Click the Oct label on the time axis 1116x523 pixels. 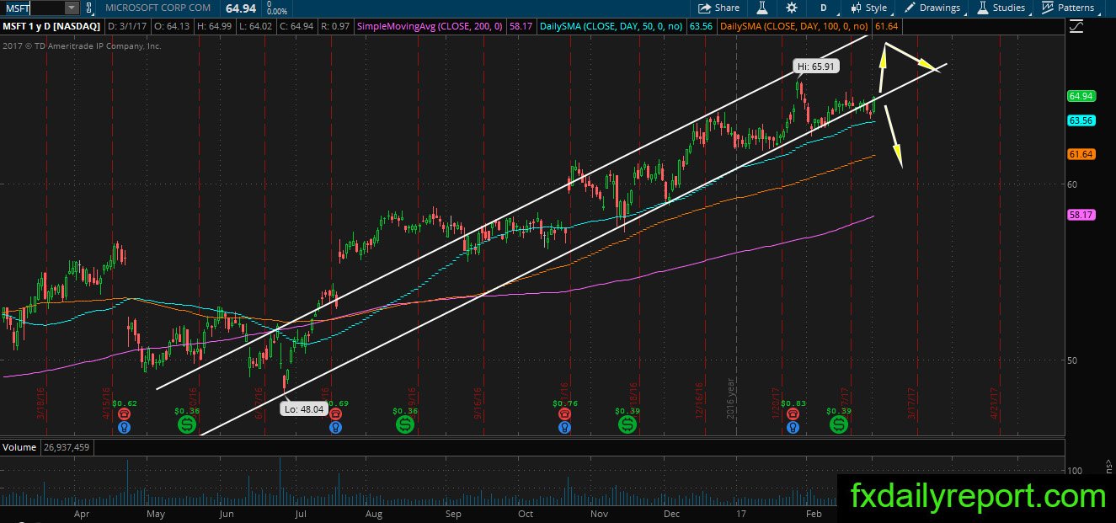pos(526,513)
